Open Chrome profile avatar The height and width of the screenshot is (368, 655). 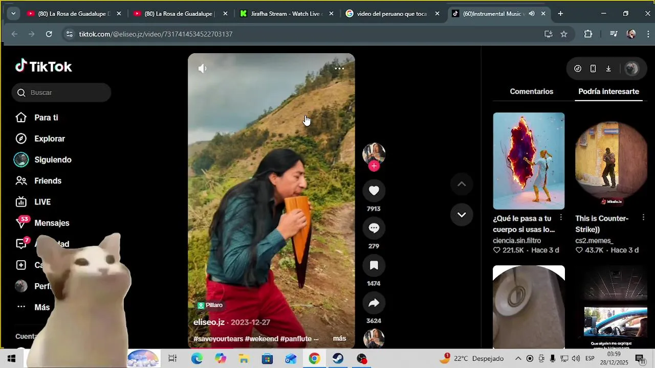(x=631, y=34)
